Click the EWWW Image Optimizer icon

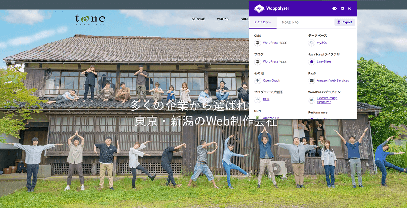click(311, 100)
